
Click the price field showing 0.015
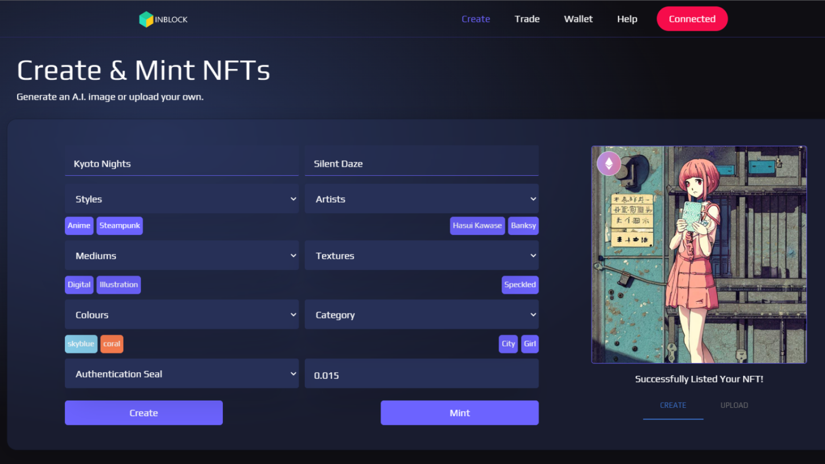point(421,375)
